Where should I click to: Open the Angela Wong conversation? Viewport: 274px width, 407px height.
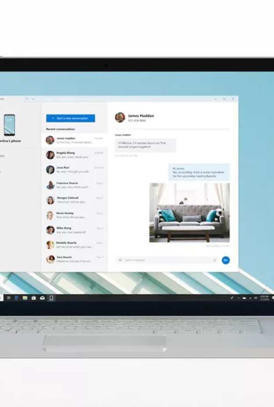pos(74,155)
